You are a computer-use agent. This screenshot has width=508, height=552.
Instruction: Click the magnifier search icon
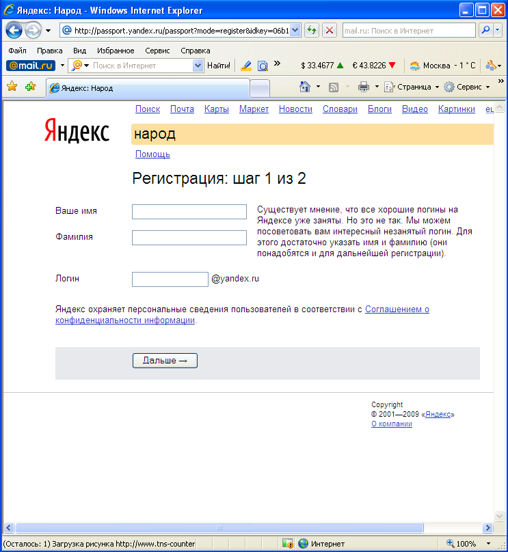(486, 30)
